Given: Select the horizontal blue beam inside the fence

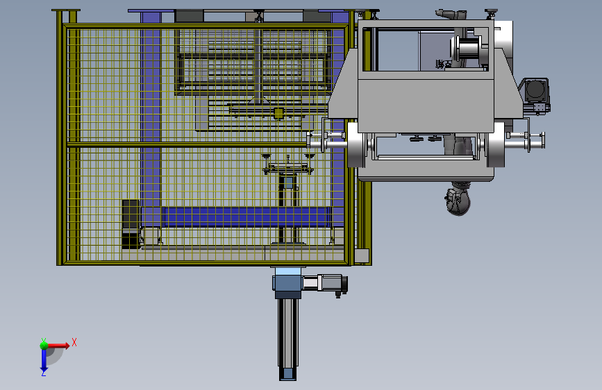Looking at the screenshot, I should pos(247,217).
